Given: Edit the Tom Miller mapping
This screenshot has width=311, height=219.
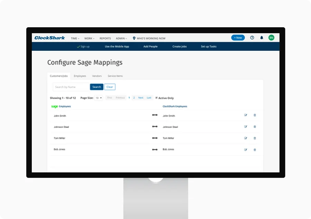Looking at the screenshot, I should coord(246,138).
